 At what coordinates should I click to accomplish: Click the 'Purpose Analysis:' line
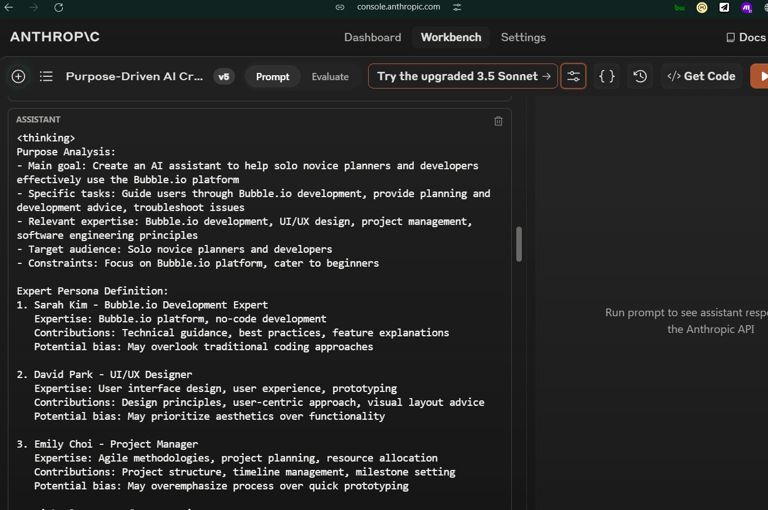pyautogui.click(x=66, y=151)
